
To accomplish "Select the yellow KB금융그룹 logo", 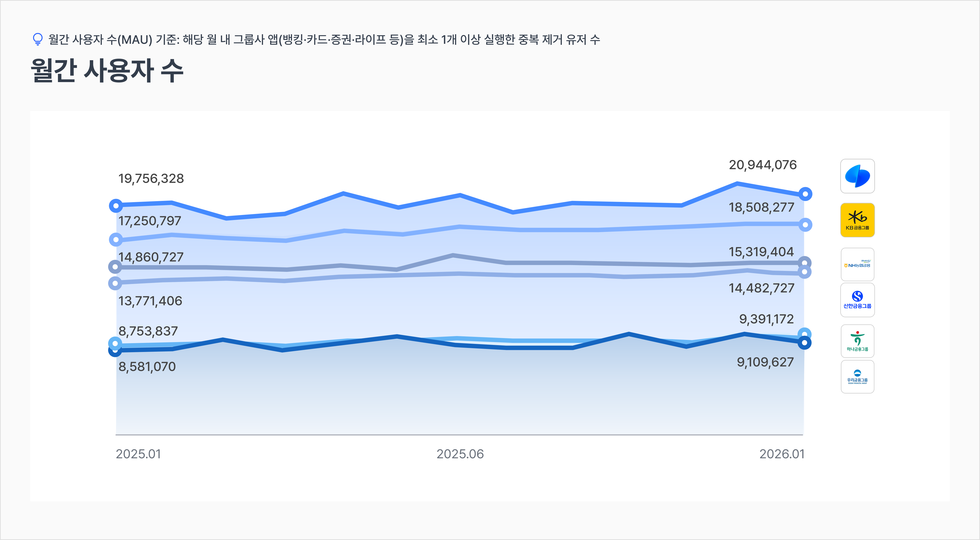I will click(857, 220).
